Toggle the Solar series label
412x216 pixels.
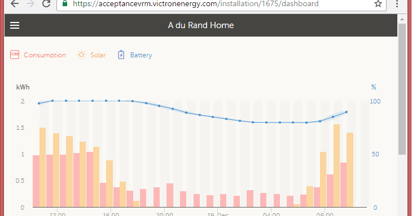click(98, 55)
